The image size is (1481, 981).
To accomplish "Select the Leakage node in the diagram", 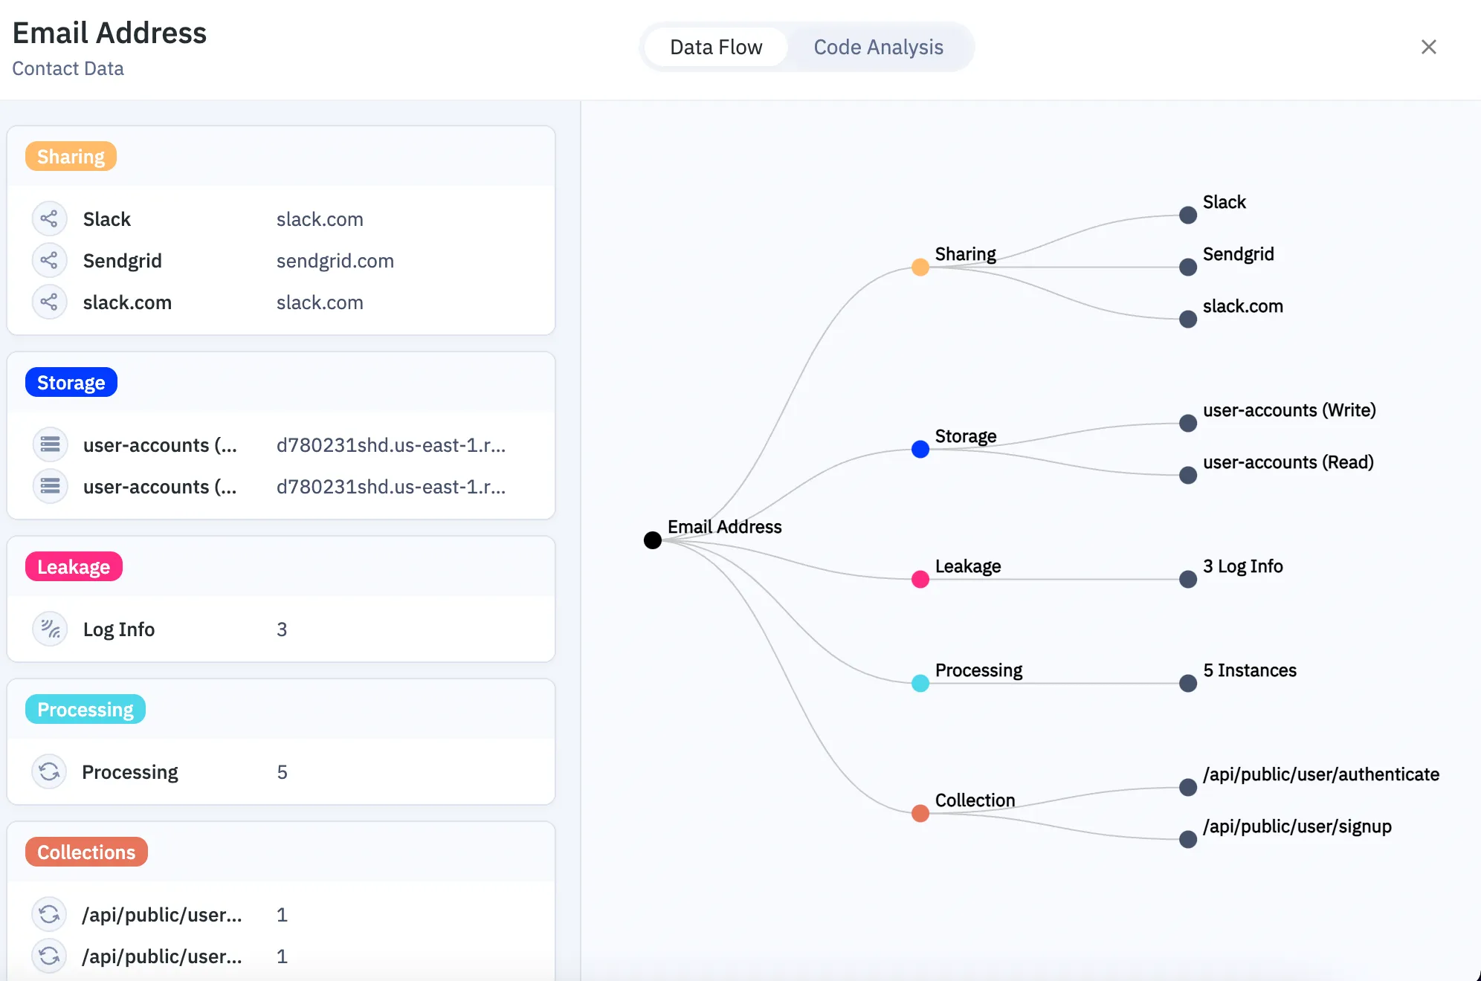I will click(920, 579).
